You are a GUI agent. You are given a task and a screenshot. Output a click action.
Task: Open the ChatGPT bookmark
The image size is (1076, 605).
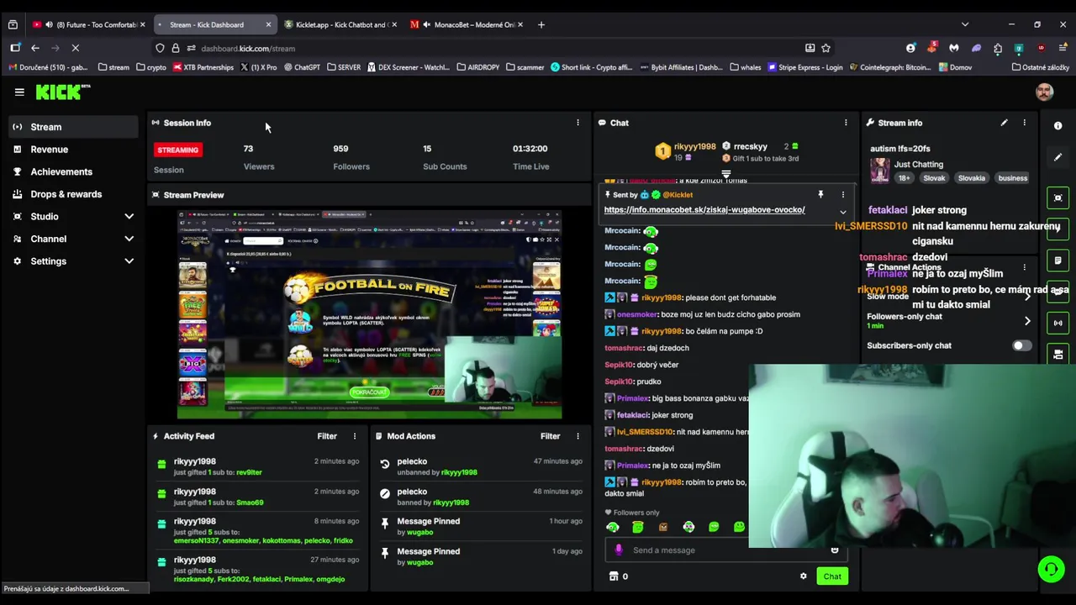point(300,67)
